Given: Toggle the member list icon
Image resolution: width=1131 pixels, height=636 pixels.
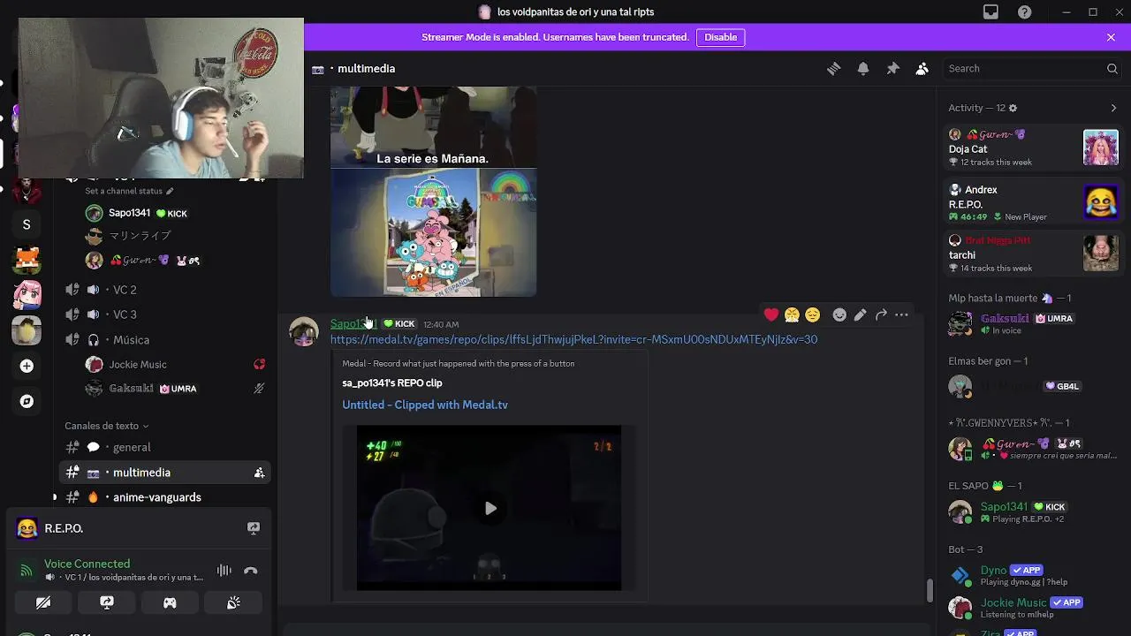Looking at the screenshot, I should [x=922, y=69].
